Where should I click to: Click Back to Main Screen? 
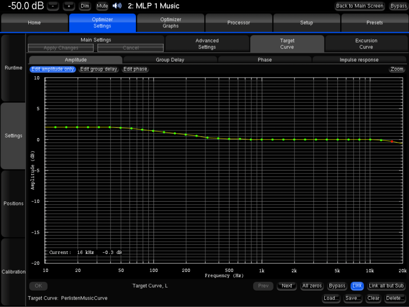[360, 6]
